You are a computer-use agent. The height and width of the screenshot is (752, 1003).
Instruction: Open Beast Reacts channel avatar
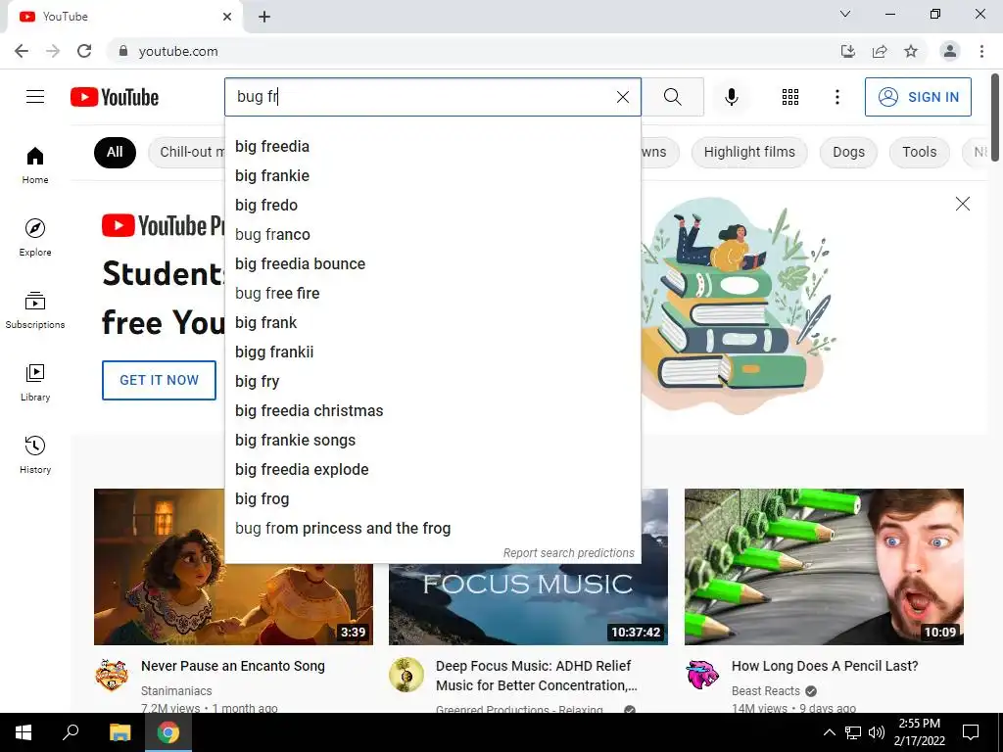(x=701, y=675)
